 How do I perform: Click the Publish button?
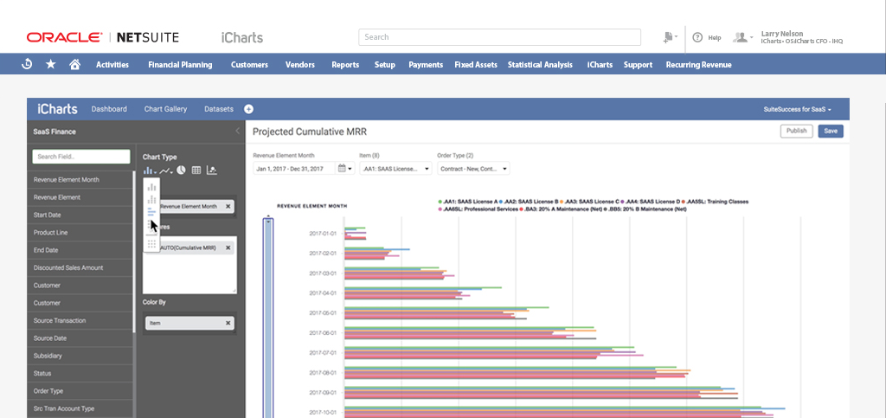[x=795, y=132]
